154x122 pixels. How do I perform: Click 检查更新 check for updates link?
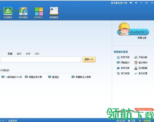coord(13,121)
